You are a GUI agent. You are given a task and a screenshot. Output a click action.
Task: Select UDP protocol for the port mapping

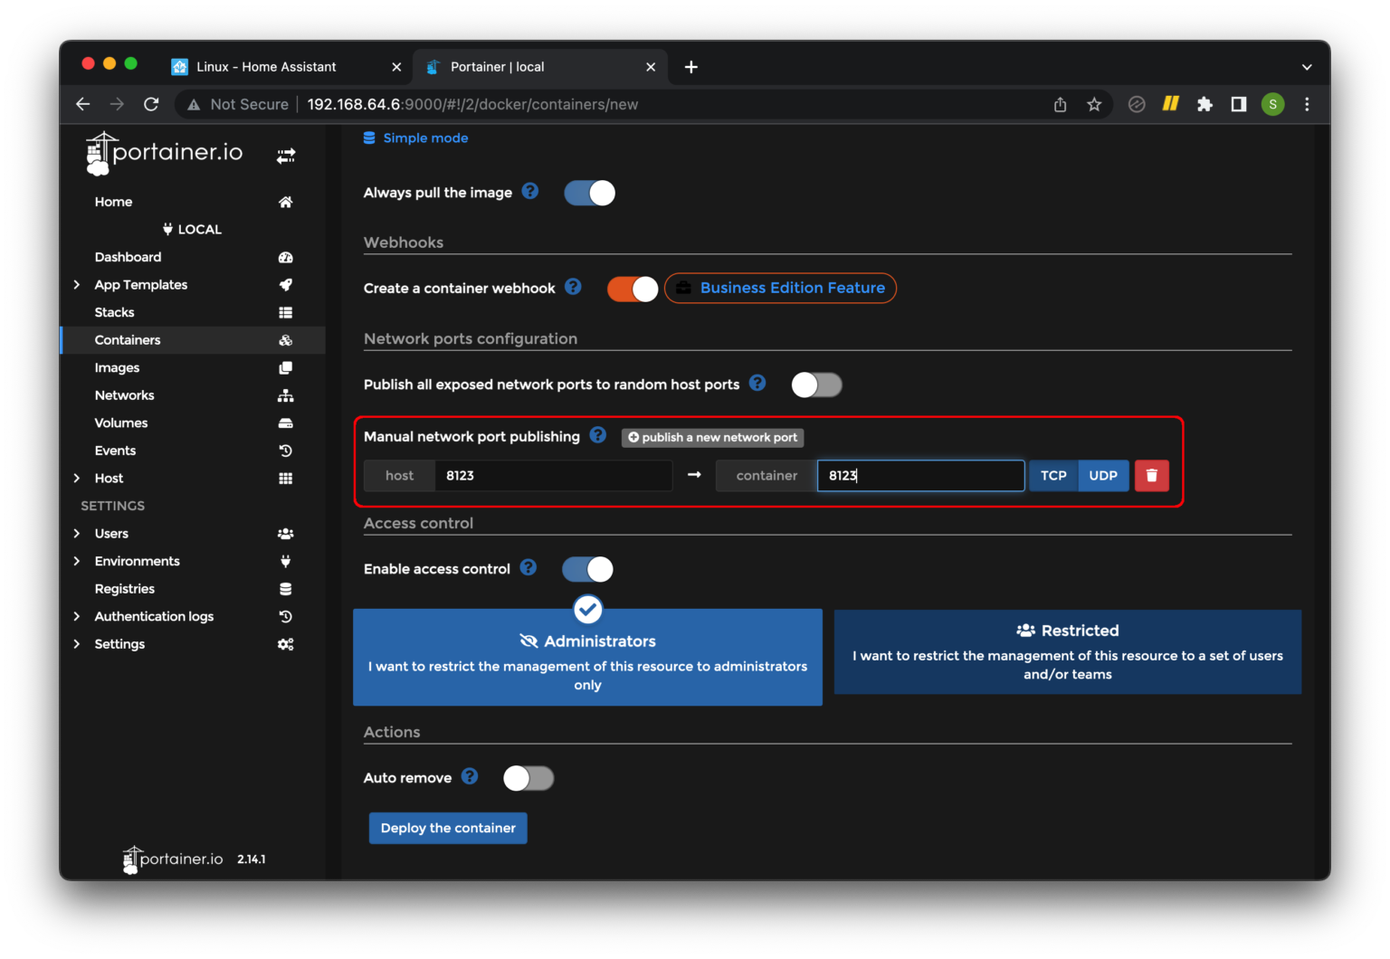pos(1102,476)
